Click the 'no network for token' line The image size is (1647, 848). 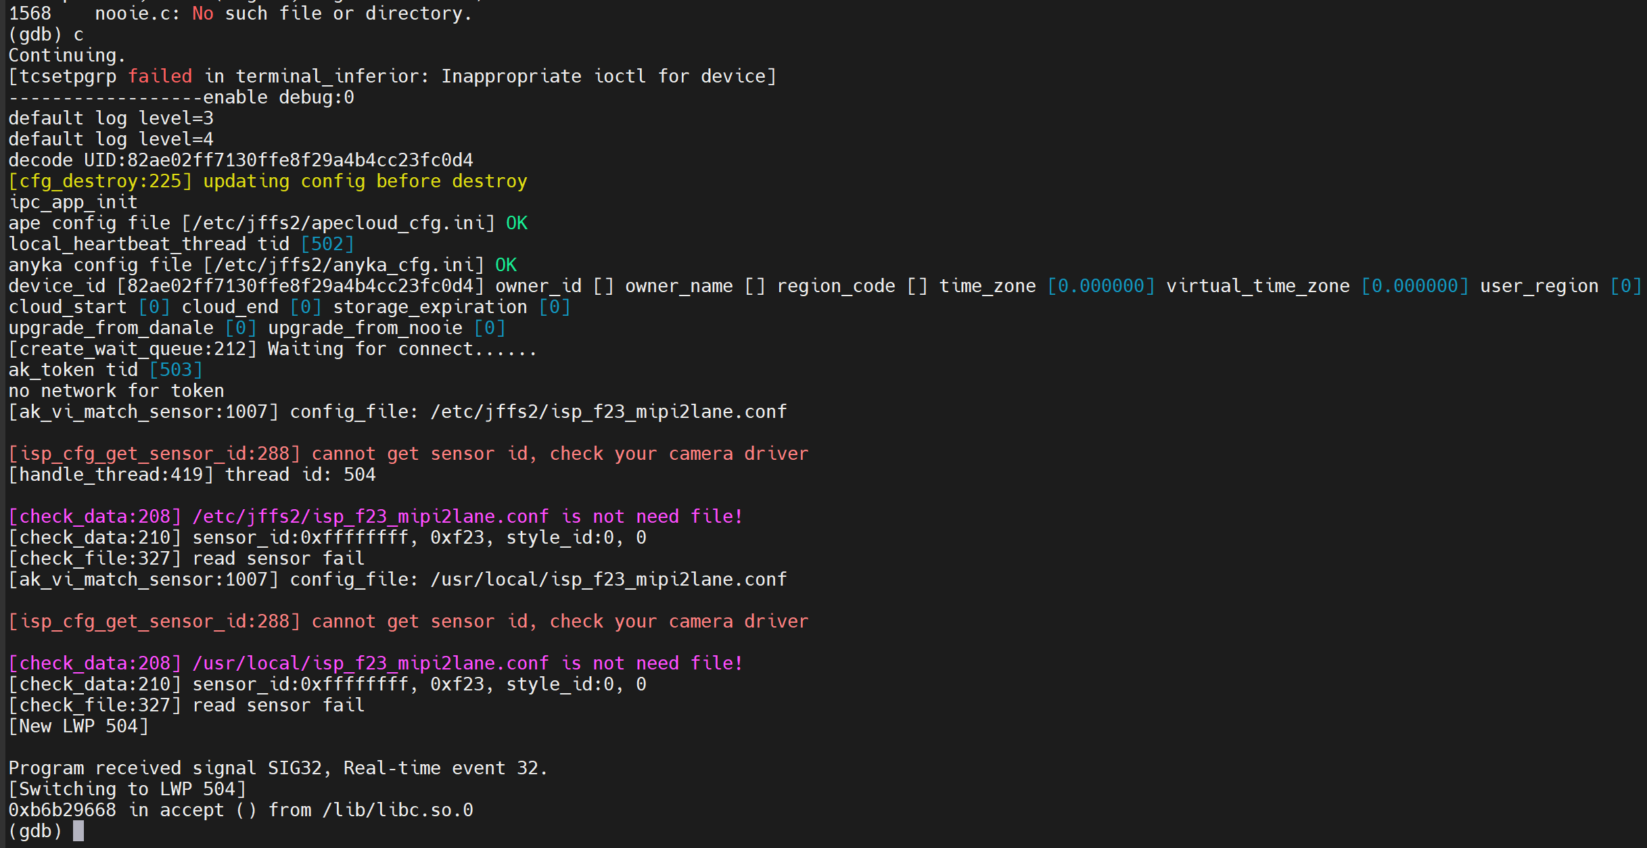coord(116,391)
